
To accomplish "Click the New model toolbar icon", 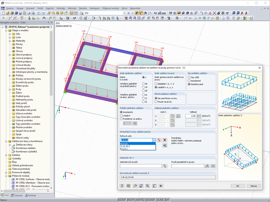I will tap(4, 13).
